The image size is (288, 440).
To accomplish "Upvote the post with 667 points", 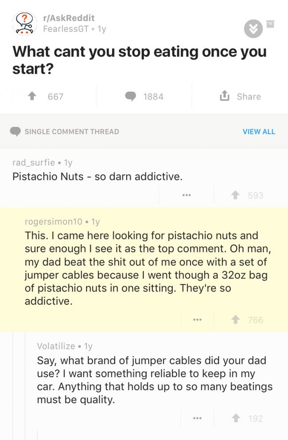I will pyautogui.click(x=32, y=96).
